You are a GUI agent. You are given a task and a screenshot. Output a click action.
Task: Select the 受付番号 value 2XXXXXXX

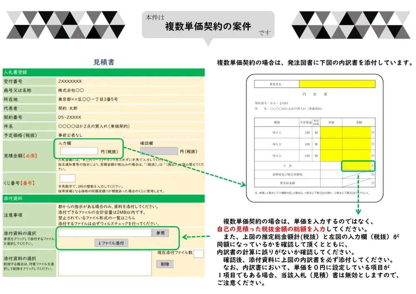click(70, 82)
